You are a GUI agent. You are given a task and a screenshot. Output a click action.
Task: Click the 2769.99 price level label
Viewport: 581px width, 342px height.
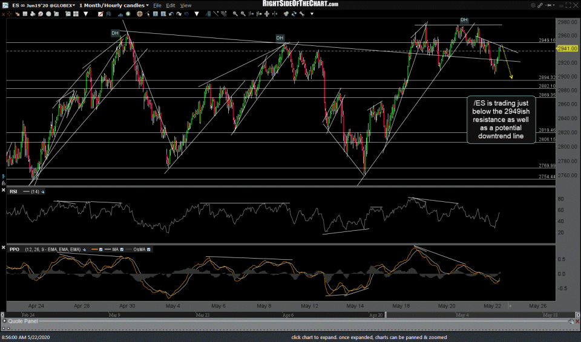[x=547, y=166]
